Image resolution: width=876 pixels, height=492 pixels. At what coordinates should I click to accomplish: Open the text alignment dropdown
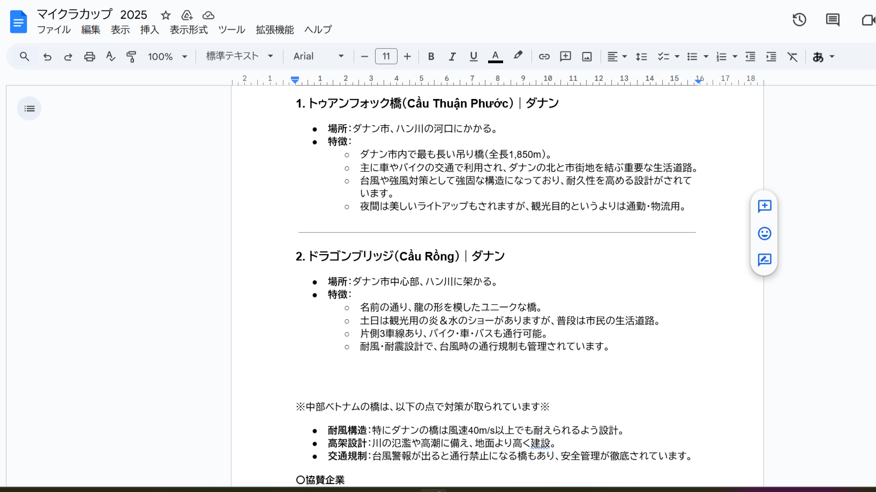617,56
